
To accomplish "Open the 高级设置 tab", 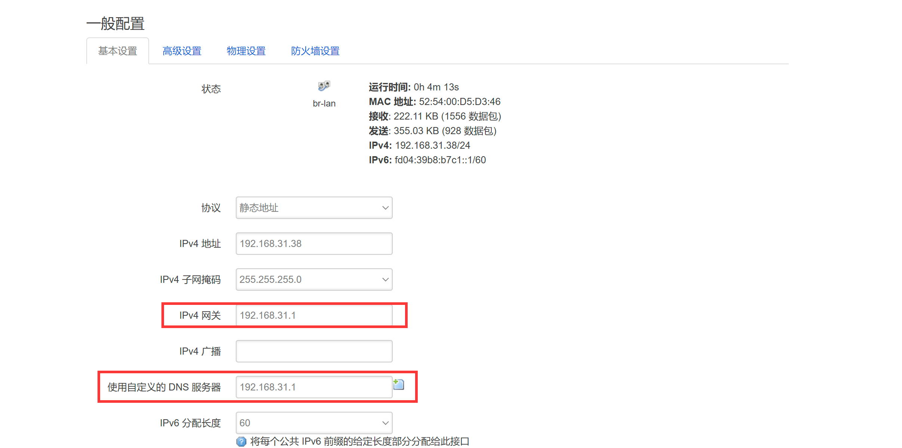I will click(182, 51).
